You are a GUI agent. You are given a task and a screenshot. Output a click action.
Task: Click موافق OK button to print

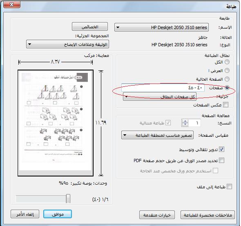click(x=58, y=214)
